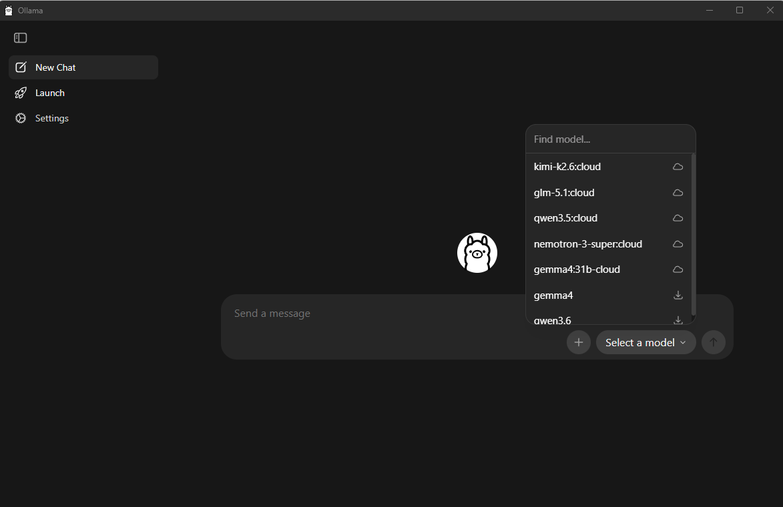Close the Ollama window
This screenshot has height=507, width=783.
click(770, 10)
